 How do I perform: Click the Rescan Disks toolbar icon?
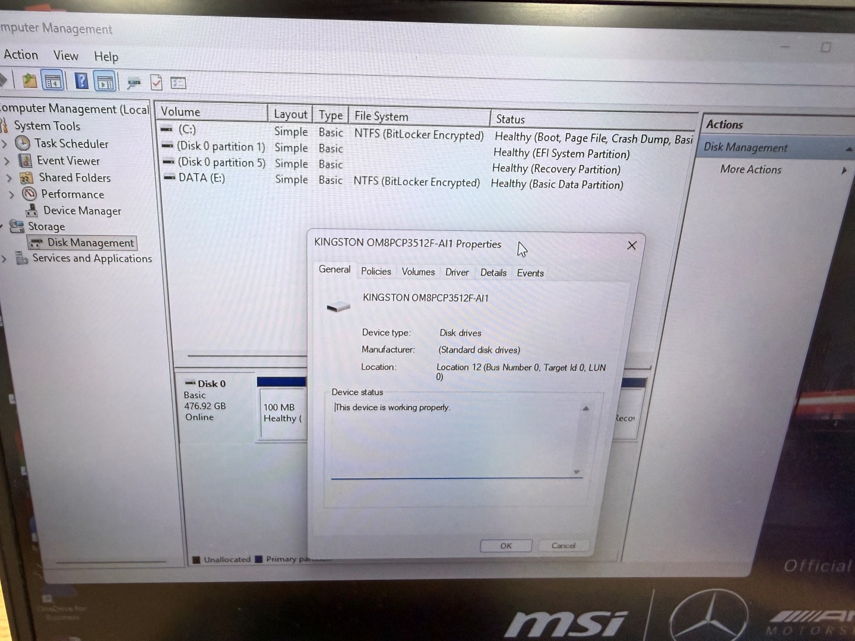[134, 82]
